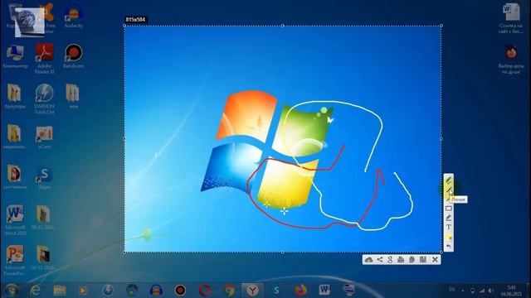Click the right-middle selection resize handle

[441, 139]
